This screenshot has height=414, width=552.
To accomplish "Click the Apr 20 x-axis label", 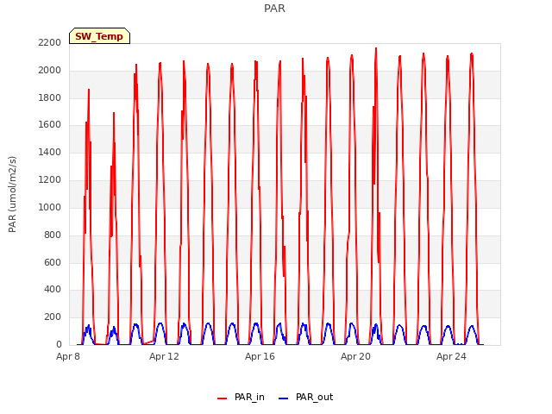I will click(355, 356).
